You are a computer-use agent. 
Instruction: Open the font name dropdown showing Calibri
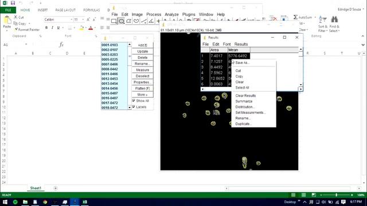coord(71,19)
